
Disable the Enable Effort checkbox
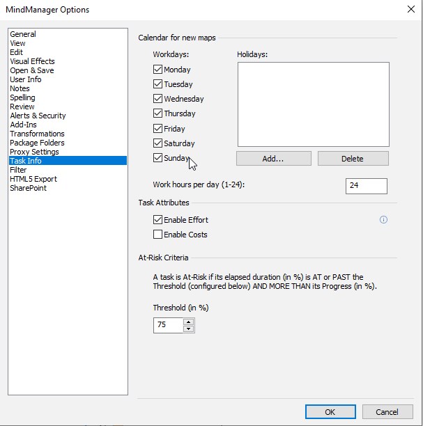(x=158, y=220)
